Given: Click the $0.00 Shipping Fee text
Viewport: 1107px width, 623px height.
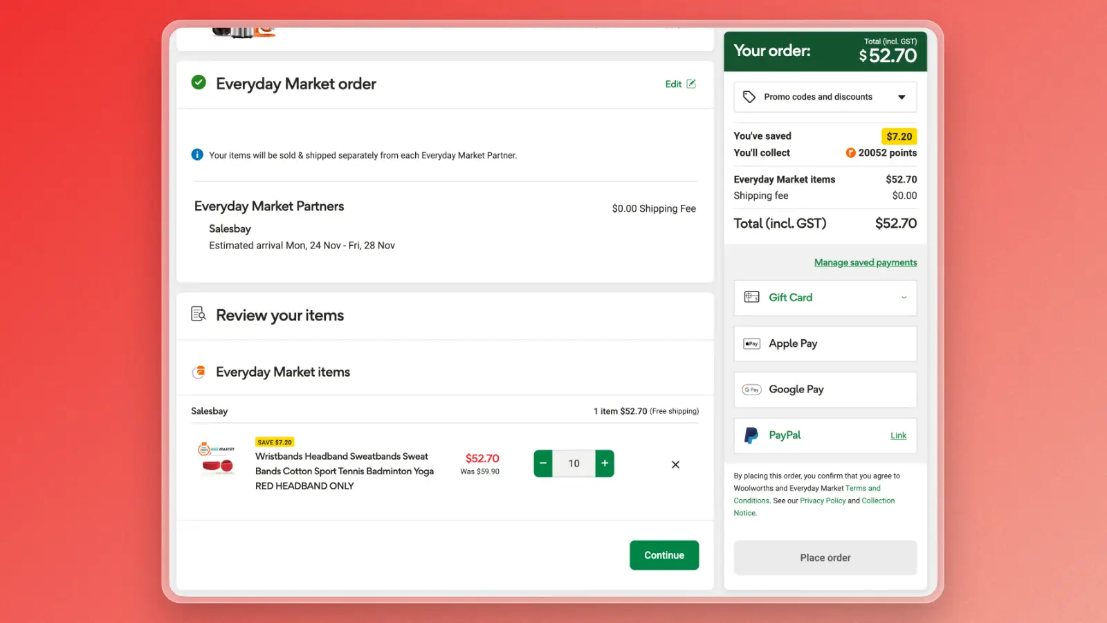Looking at the screenshot, I should coord(654,208).
